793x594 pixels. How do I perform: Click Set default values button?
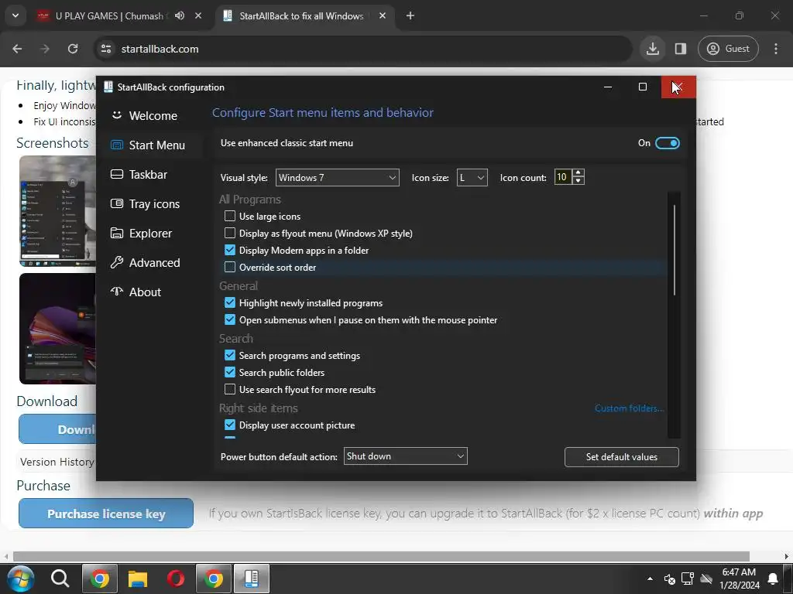[621, 456]
